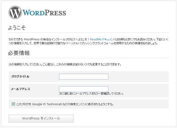Click the gray row around the search engine checkbox
Viewport: 177px width, 128px height.
coord(88,104)
